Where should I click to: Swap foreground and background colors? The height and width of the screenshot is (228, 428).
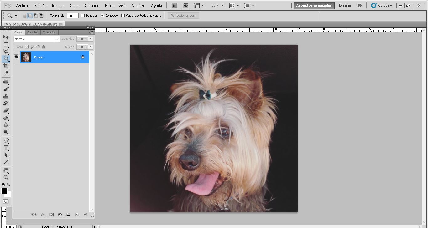pos(8,185)
